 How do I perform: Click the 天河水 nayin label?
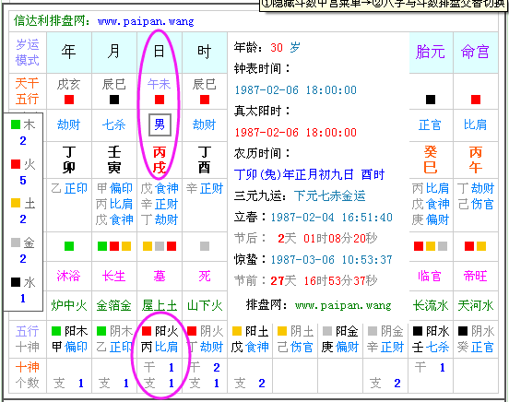click(476, 305)
